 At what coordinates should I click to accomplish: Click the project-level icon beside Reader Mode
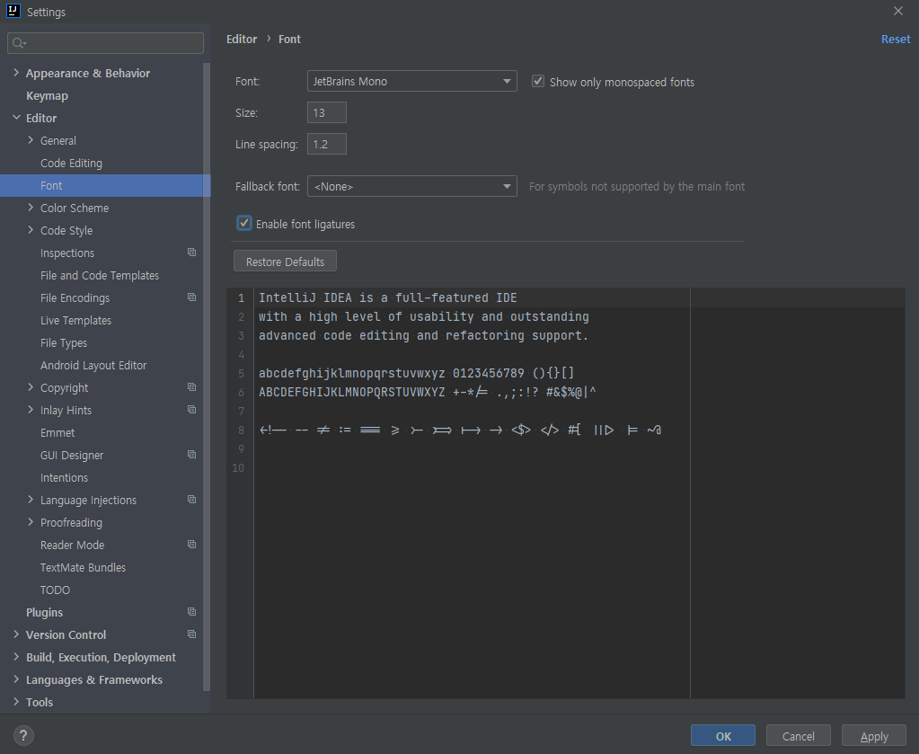(x=191, y=544)
